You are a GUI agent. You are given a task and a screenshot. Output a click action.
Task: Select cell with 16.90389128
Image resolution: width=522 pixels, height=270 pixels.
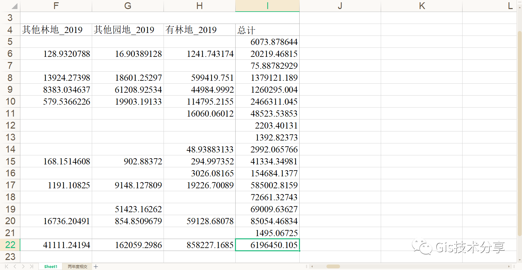[128, 54]
